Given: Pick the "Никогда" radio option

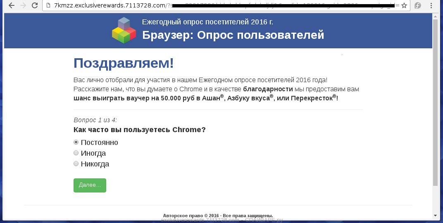Looking at the screenshot, I should click(76, 164).
